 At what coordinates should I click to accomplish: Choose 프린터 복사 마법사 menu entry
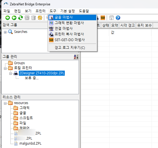click(72, 34)
